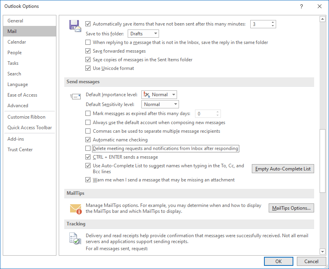The image size is (329, 269).
Task: Click the MailTips envelope info icon
Action: point(75,209)
